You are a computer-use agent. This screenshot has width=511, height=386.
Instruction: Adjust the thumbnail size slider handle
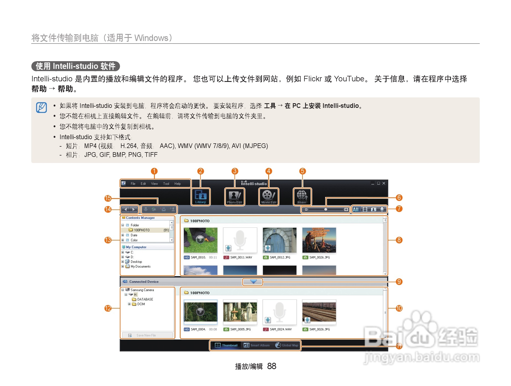point(326,209)
